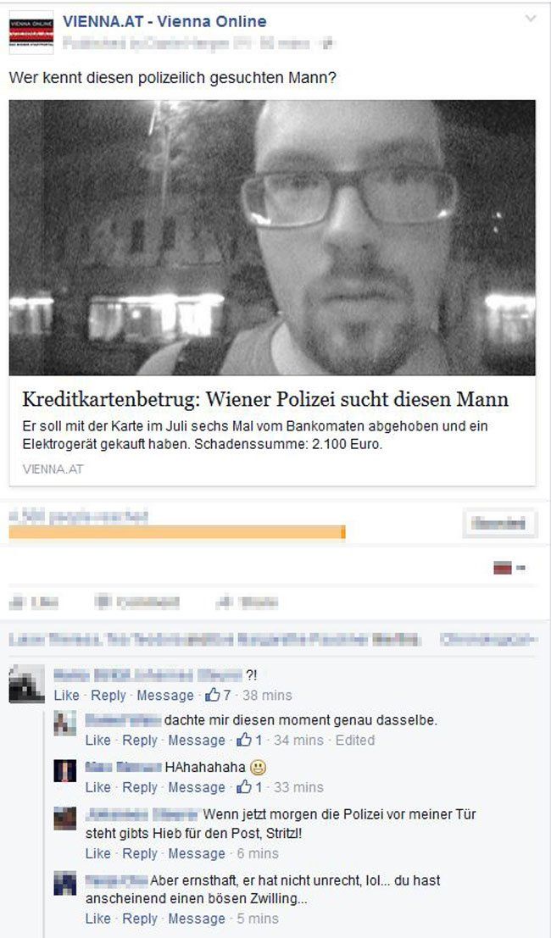Image resolution: width=551 pixels, height=938 pixels.
Task: Open the flag audience selector dropdown
Action: [509, 569]
